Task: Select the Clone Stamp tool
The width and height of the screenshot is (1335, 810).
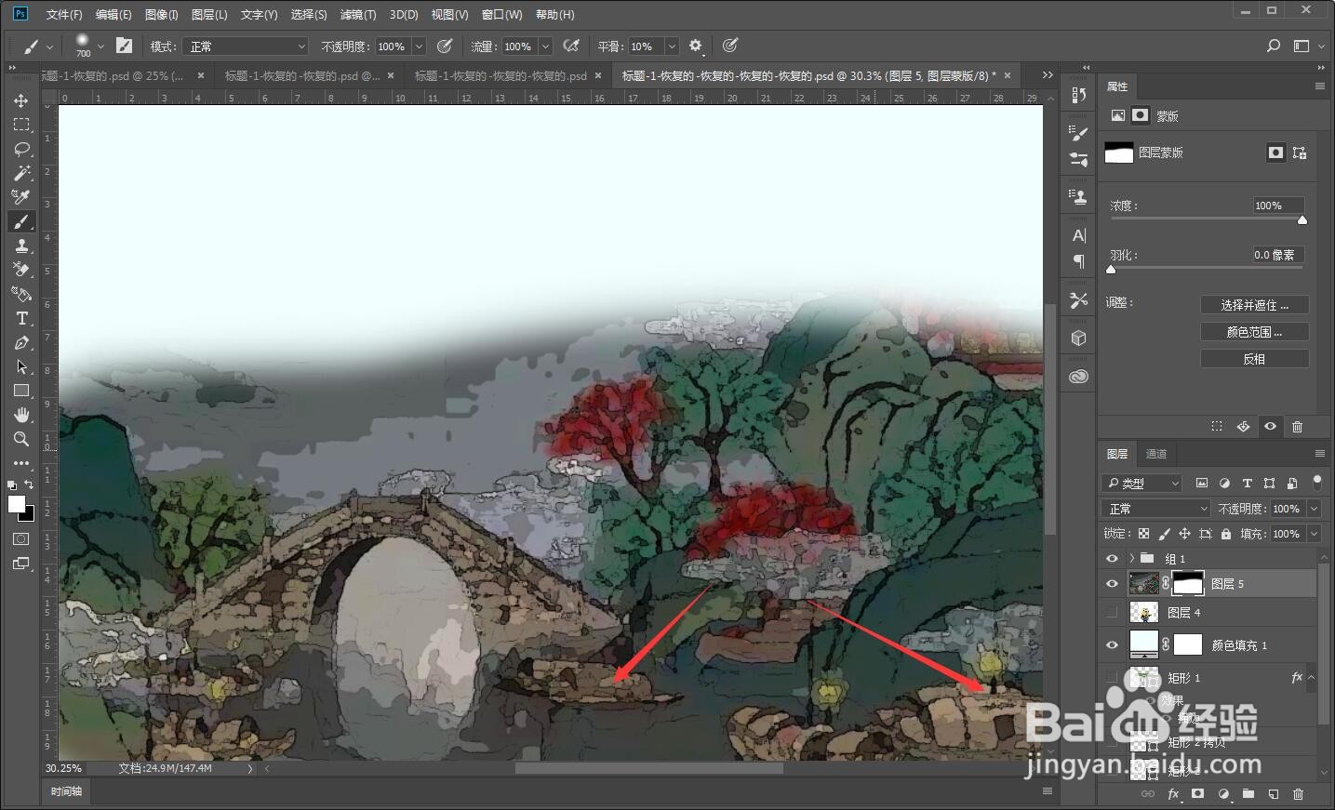Action: click(x=21, y=246)
